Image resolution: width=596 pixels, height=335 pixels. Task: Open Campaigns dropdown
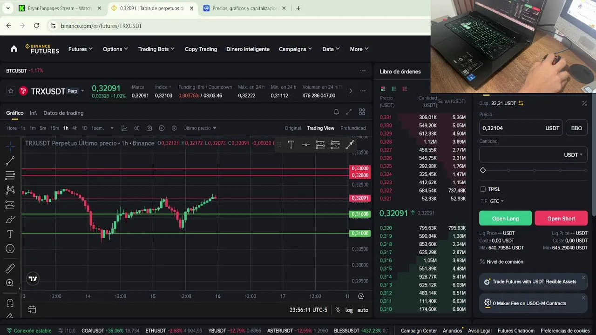(x=295, y=49)
